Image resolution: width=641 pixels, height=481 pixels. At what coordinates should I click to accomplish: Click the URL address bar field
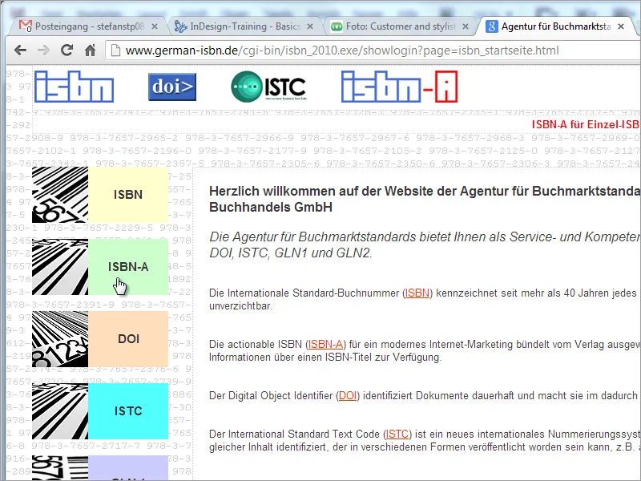(x=373, y=51)
